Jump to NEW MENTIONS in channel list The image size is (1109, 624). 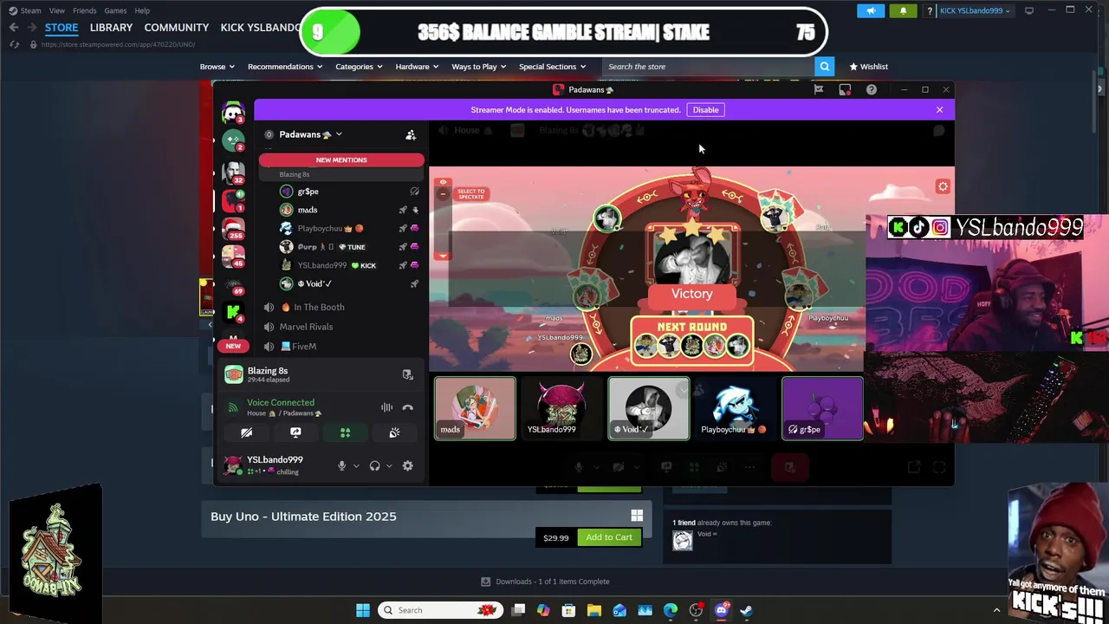point(341,159)
